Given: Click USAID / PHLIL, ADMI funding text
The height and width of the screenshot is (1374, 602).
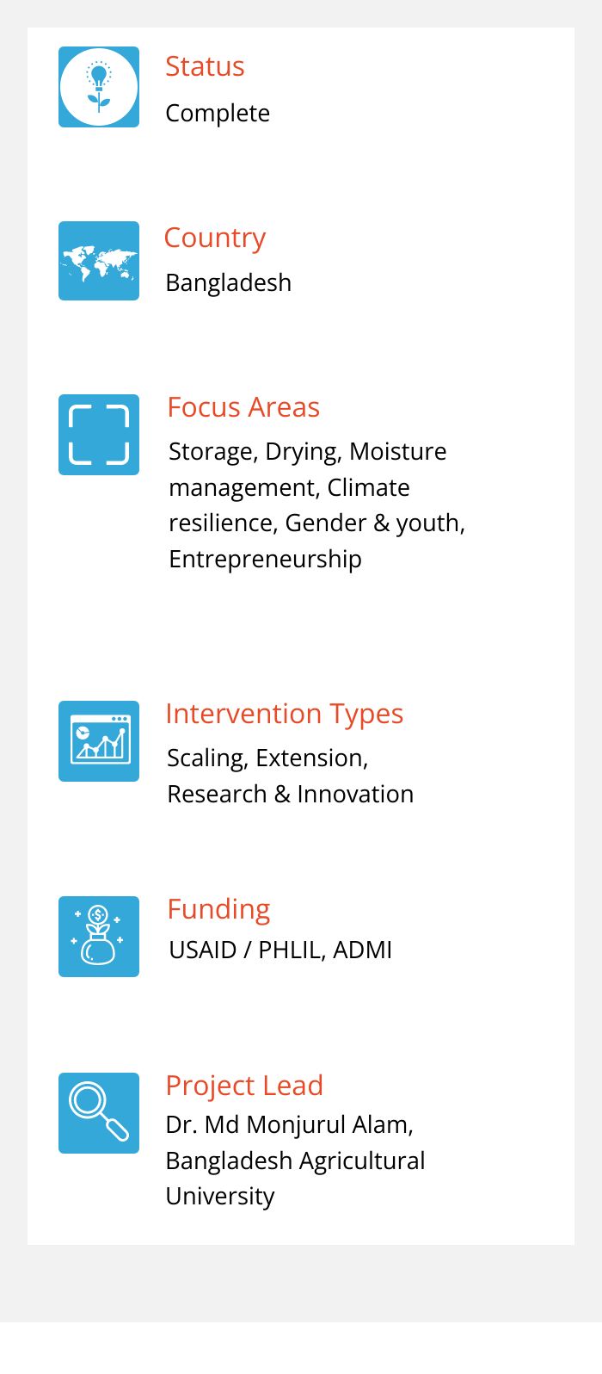Looking at the screenshot, I should pos(280,950).
